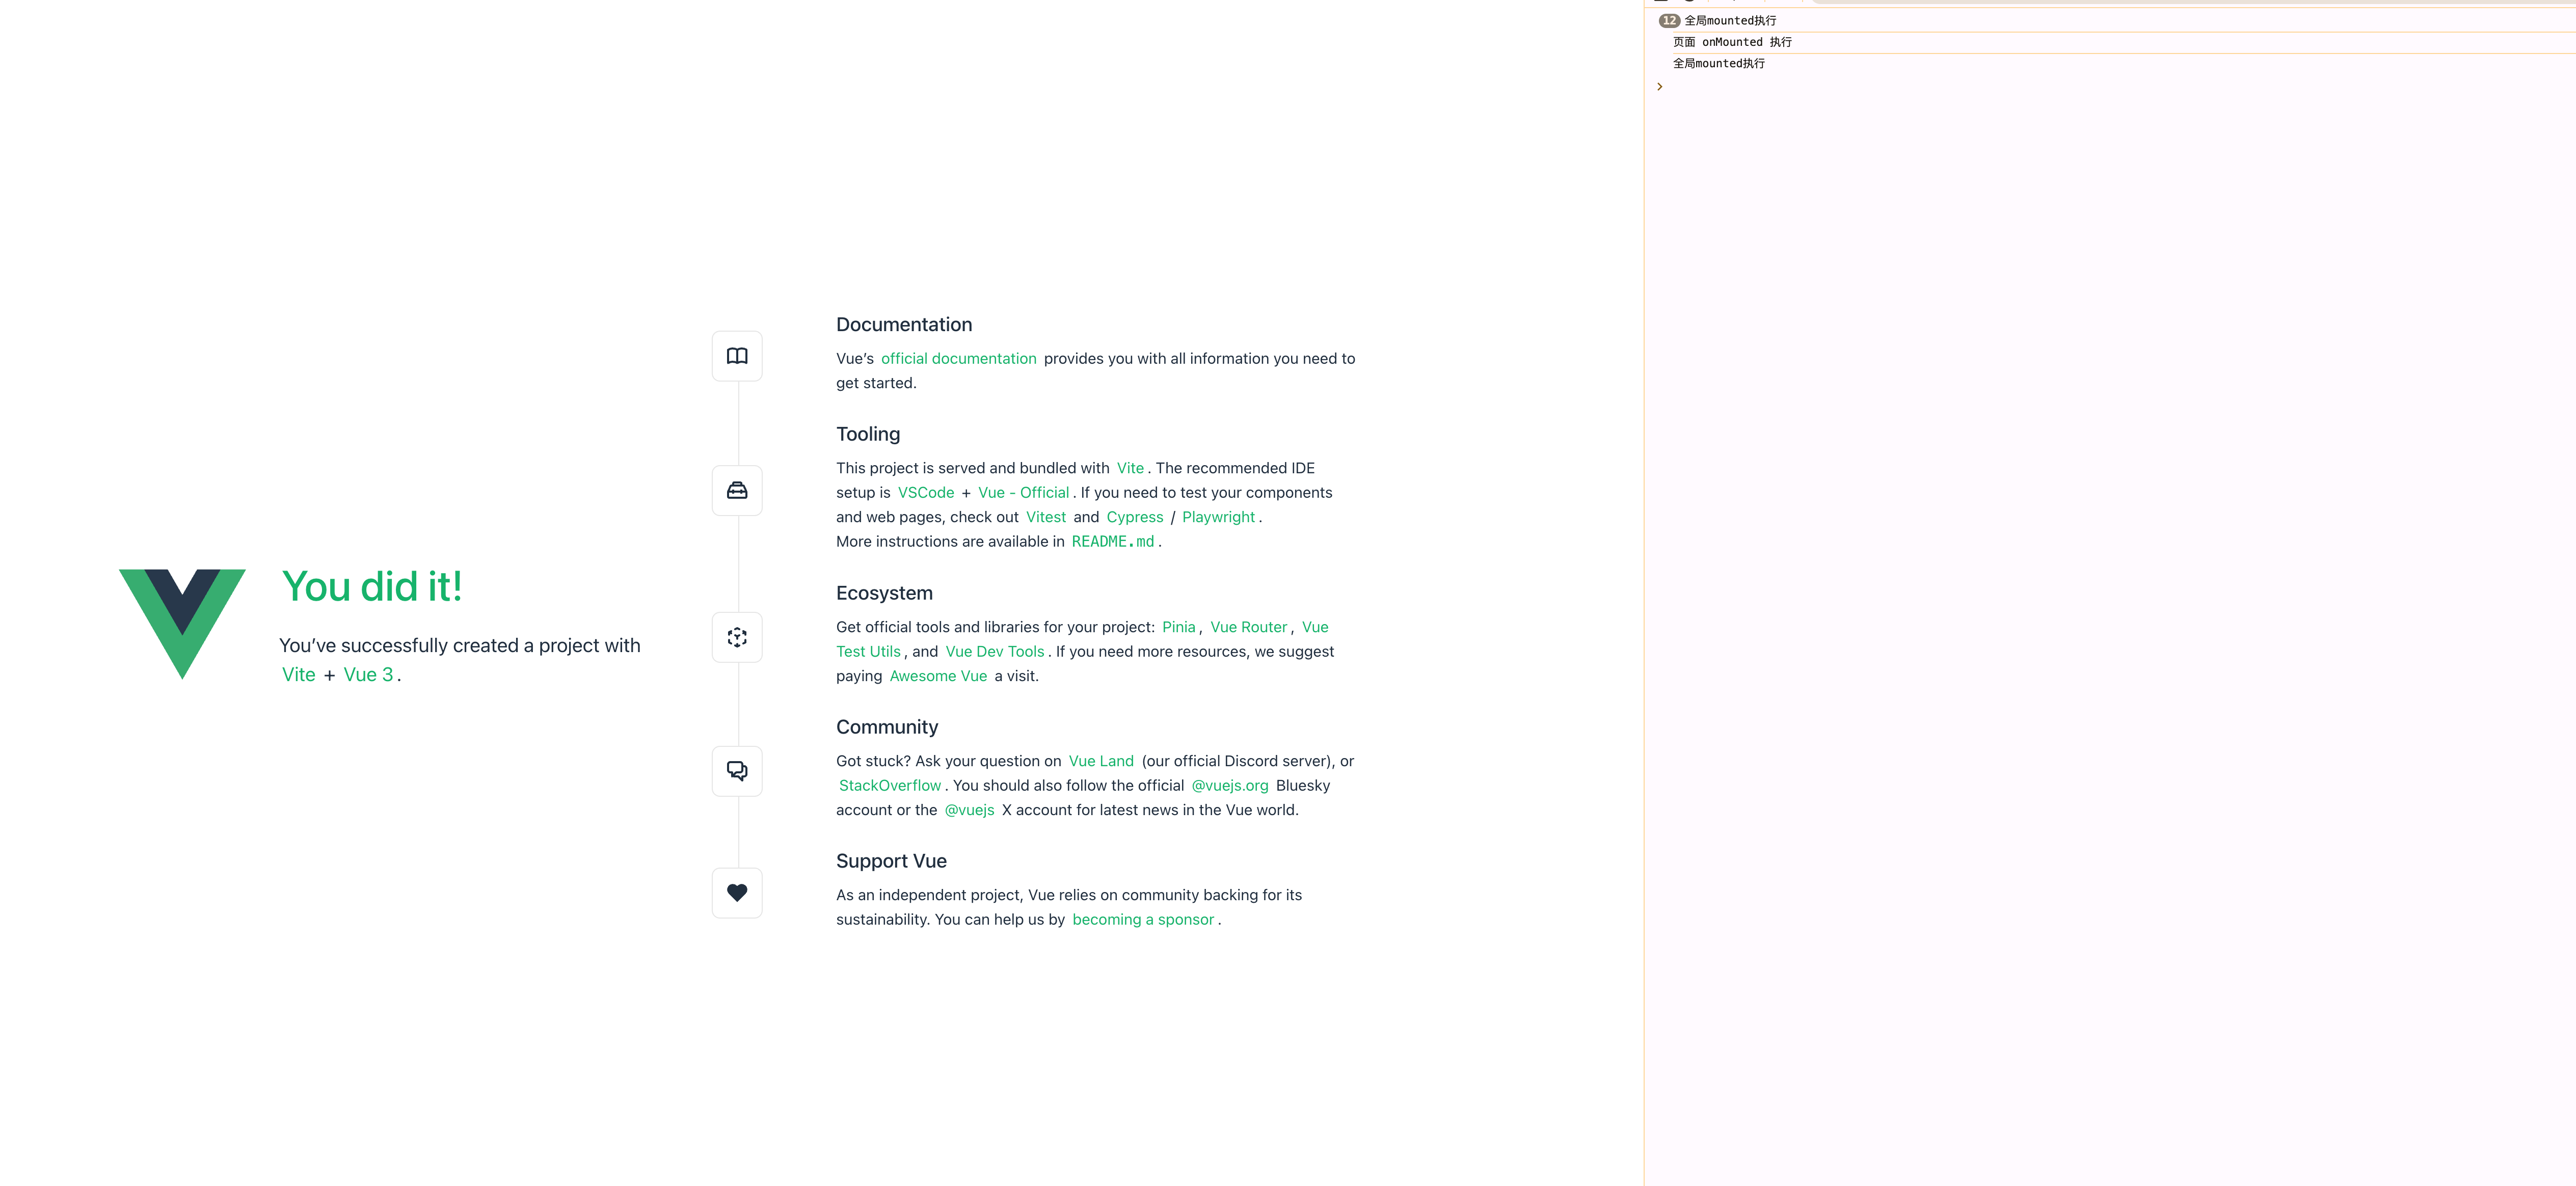Image resolution: width=2576 pixels, height=1186 pixels.
Task: Open the VSCode link
Action: pos(925,492)
